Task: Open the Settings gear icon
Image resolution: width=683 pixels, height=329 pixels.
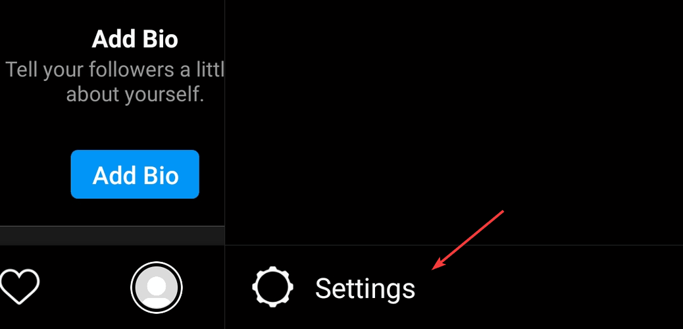Action: tap(272, 287)
